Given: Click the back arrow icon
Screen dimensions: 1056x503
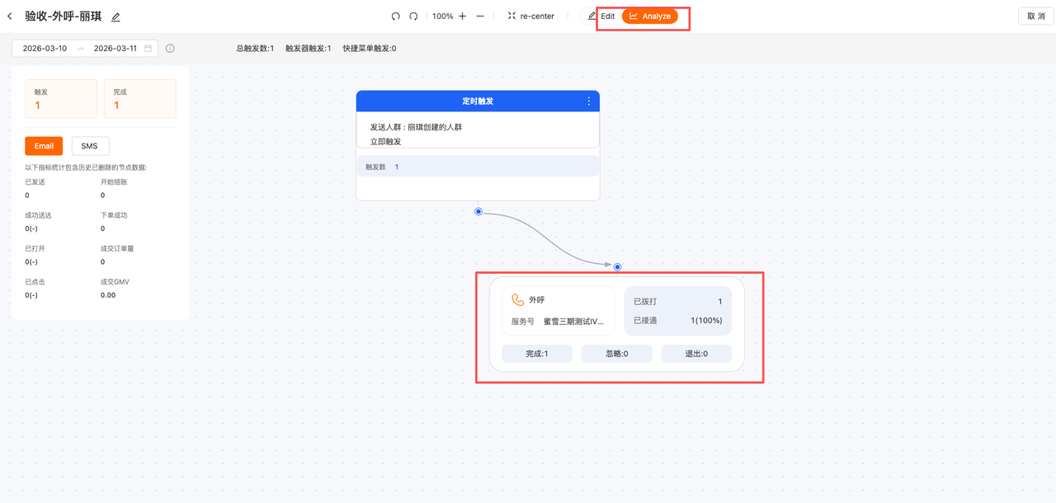Looking at the screenshot, I should (x=10, y=16).
